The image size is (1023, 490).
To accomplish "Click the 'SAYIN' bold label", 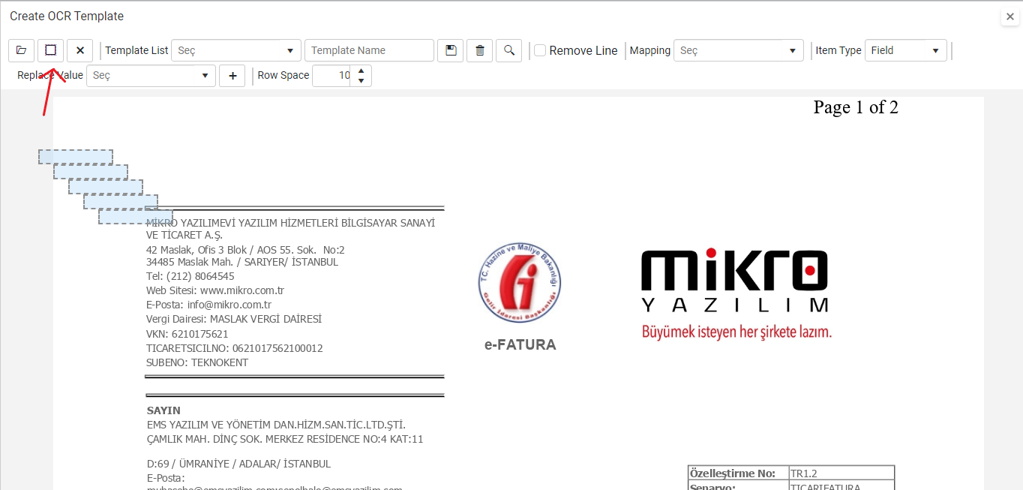I will point(163,410).
